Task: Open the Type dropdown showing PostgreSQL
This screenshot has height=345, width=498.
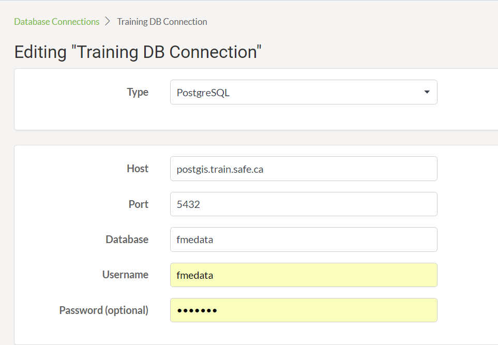Action: (x=304, y=92)
